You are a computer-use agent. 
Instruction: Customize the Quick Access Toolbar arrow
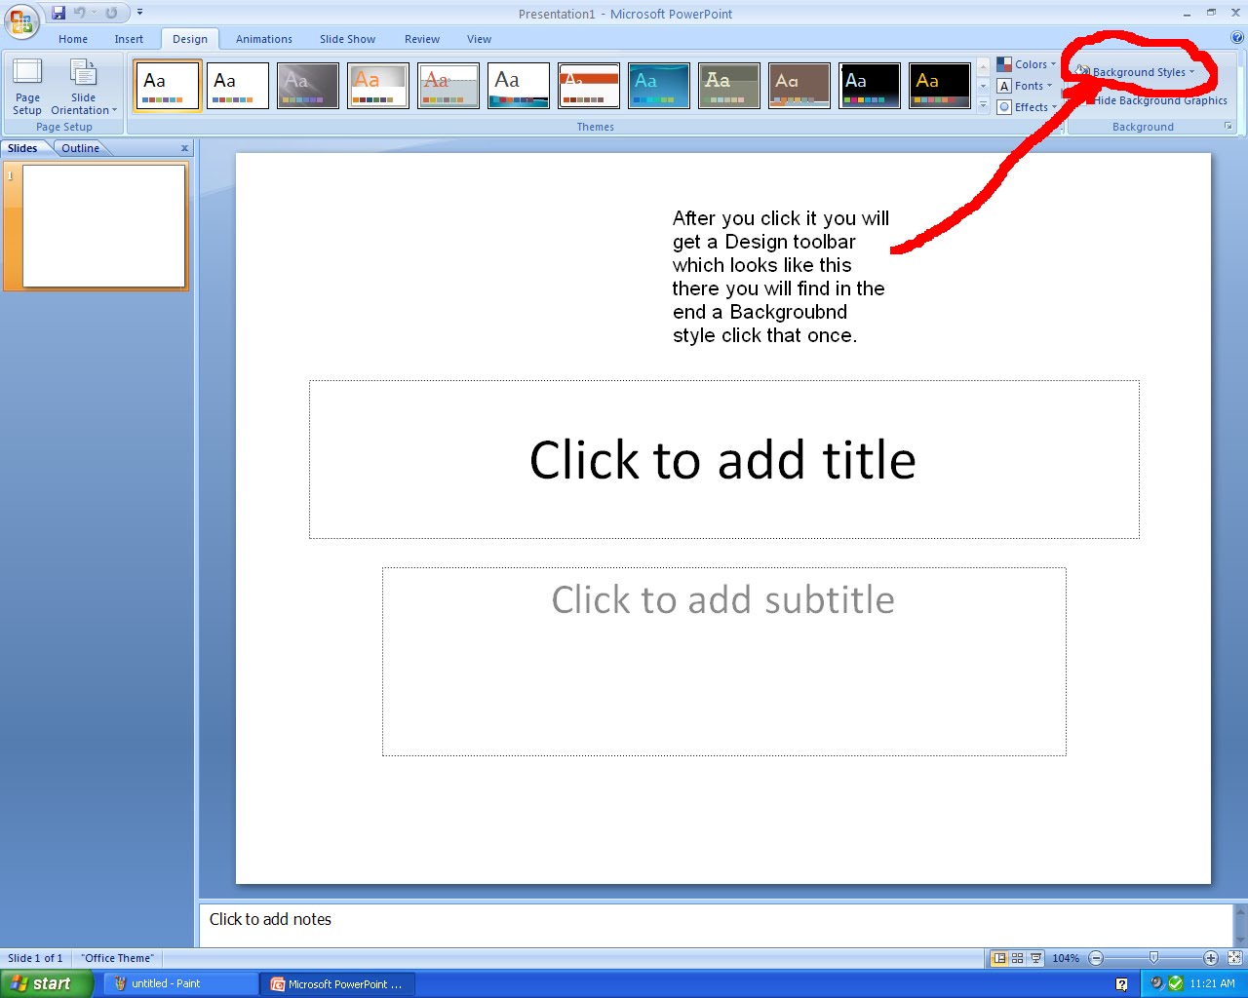pyautogui.click(x=139, y=13)
